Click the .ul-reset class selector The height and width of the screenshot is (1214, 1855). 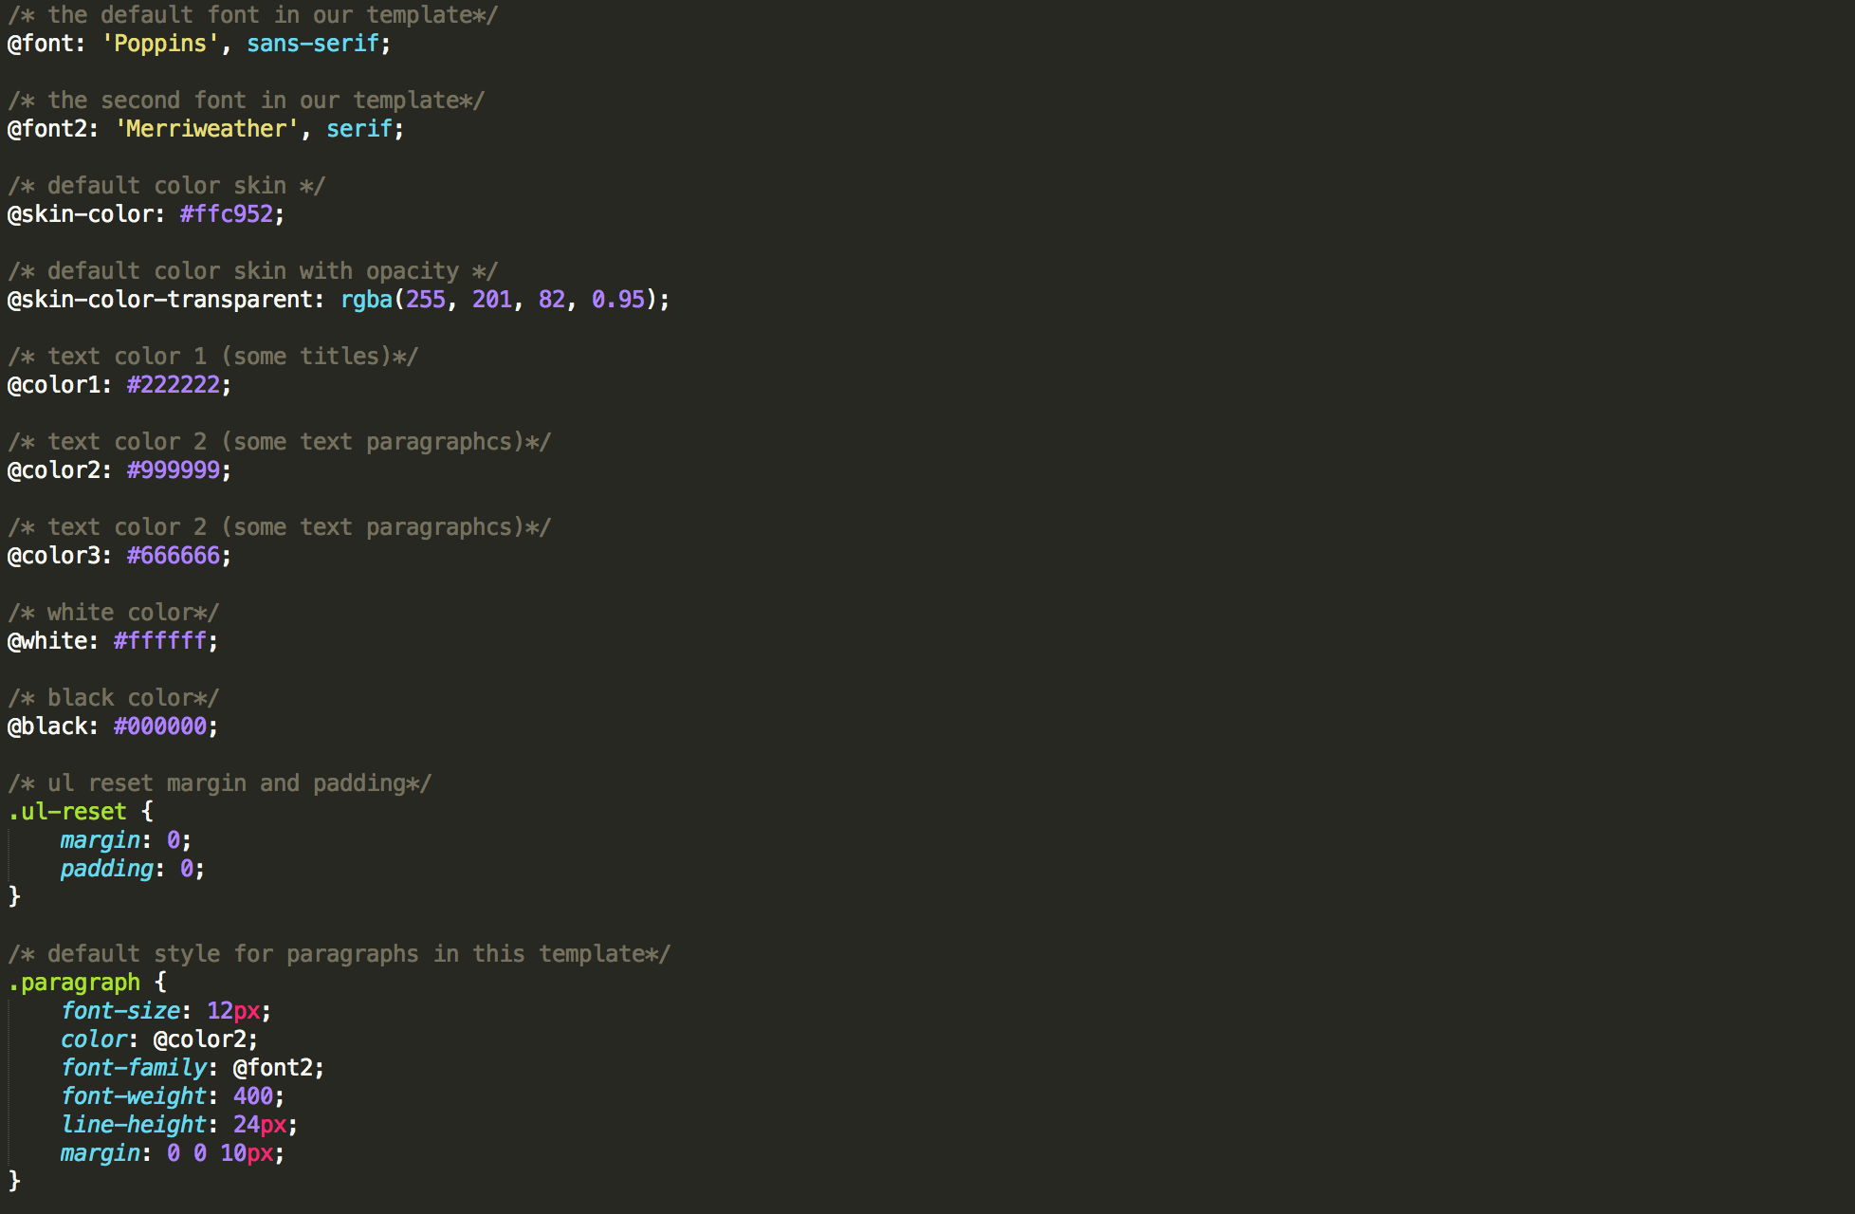click(x=66, y=812)
